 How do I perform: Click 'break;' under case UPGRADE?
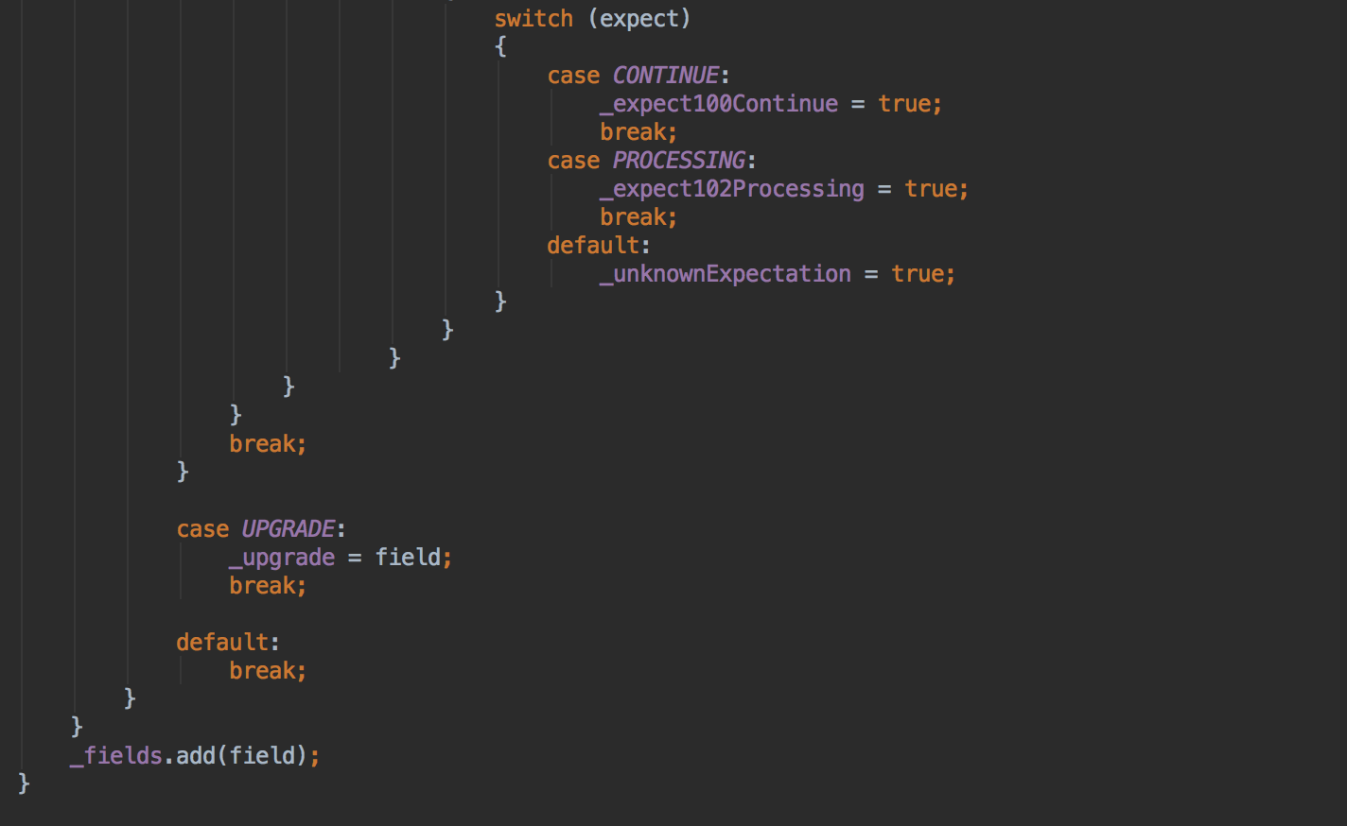click(268, 586)
